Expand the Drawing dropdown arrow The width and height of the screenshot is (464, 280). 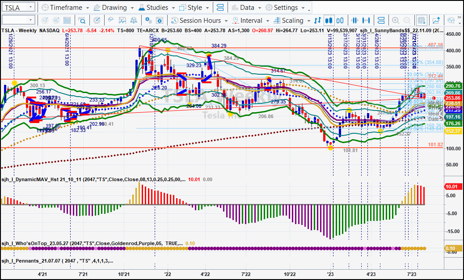[132, 8]
